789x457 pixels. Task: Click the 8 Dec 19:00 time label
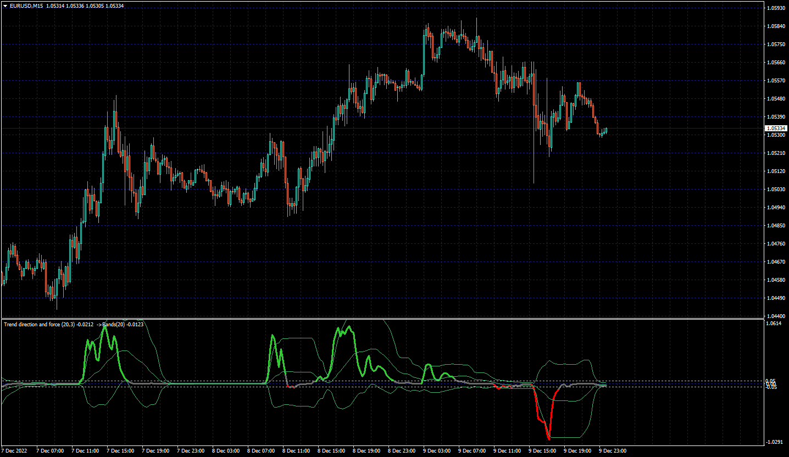point(366,451)
